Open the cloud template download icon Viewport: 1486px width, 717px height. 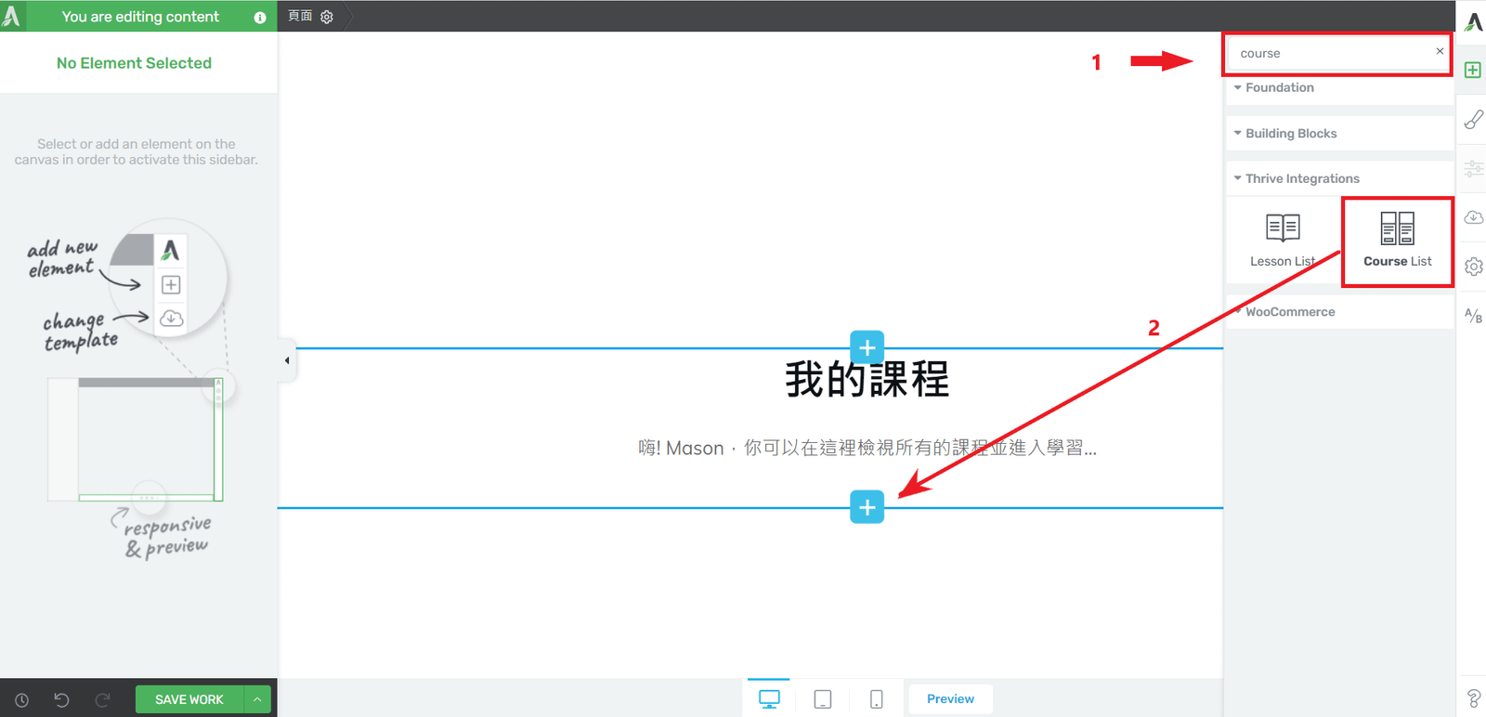1473,217
